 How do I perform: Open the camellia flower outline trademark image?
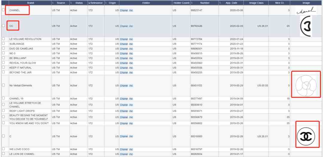coord(306,85)
